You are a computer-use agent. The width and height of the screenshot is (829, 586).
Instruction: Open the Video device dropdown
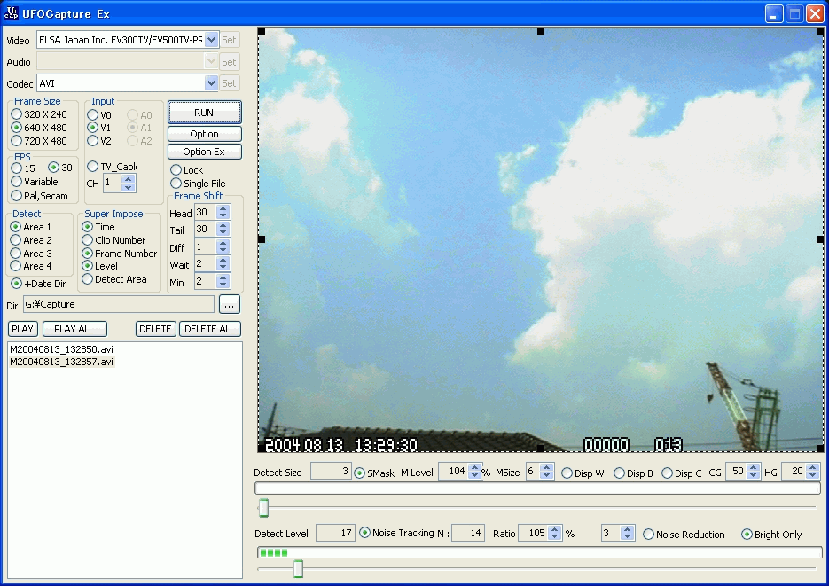(211, 40)
